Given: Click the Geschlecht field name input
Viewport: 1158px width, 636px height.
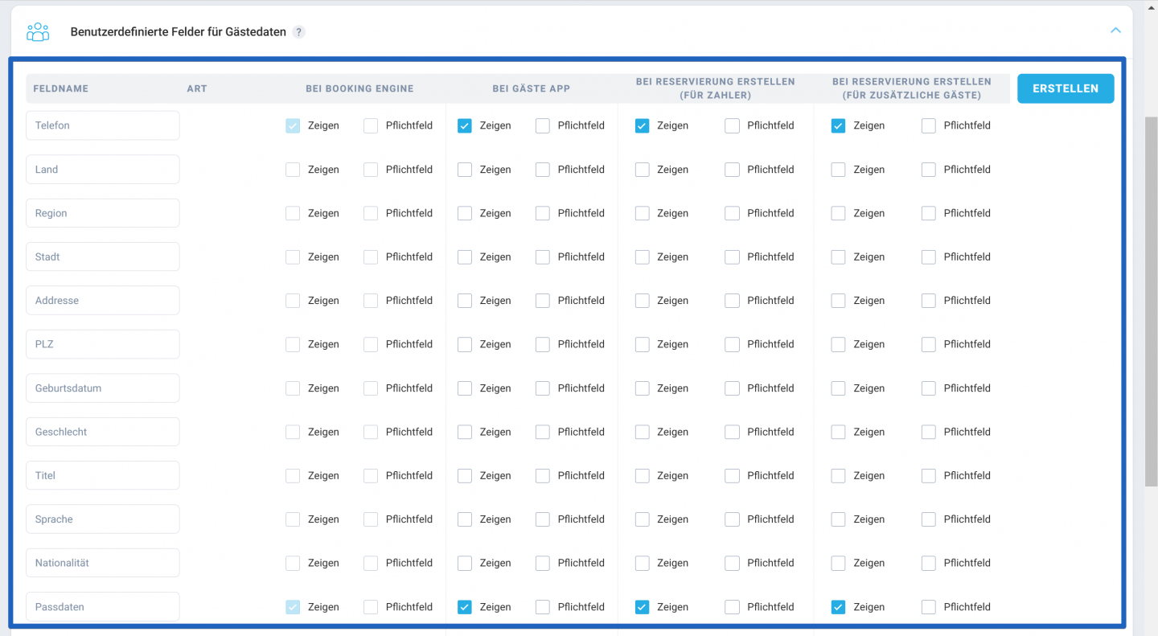Looking at the screenshot, I should pyautogui.click(x=103, y=432).
